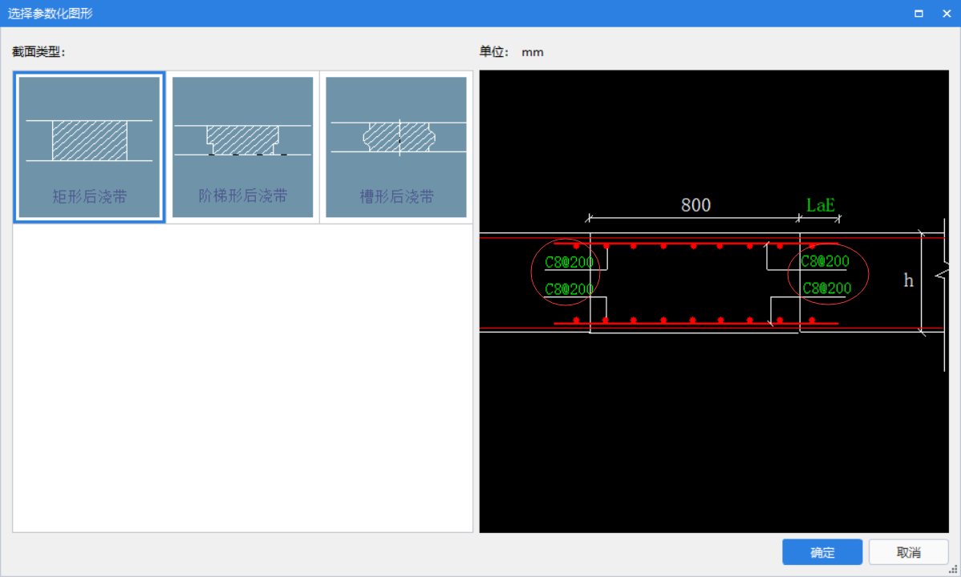The height and width of the screenshot is (577, 961).
Task: Edit the lower-right C8@200 rebar value
Action: [827, 288]
